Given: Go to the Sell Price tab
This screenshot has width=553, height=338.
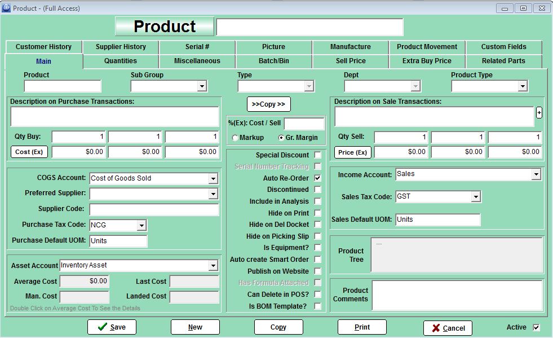Looking at the screenshot, I should (x=351, y=61).
